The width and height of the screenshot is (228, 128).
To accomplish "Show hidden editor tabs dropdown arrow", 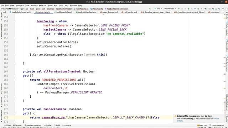I will (224, 12).
